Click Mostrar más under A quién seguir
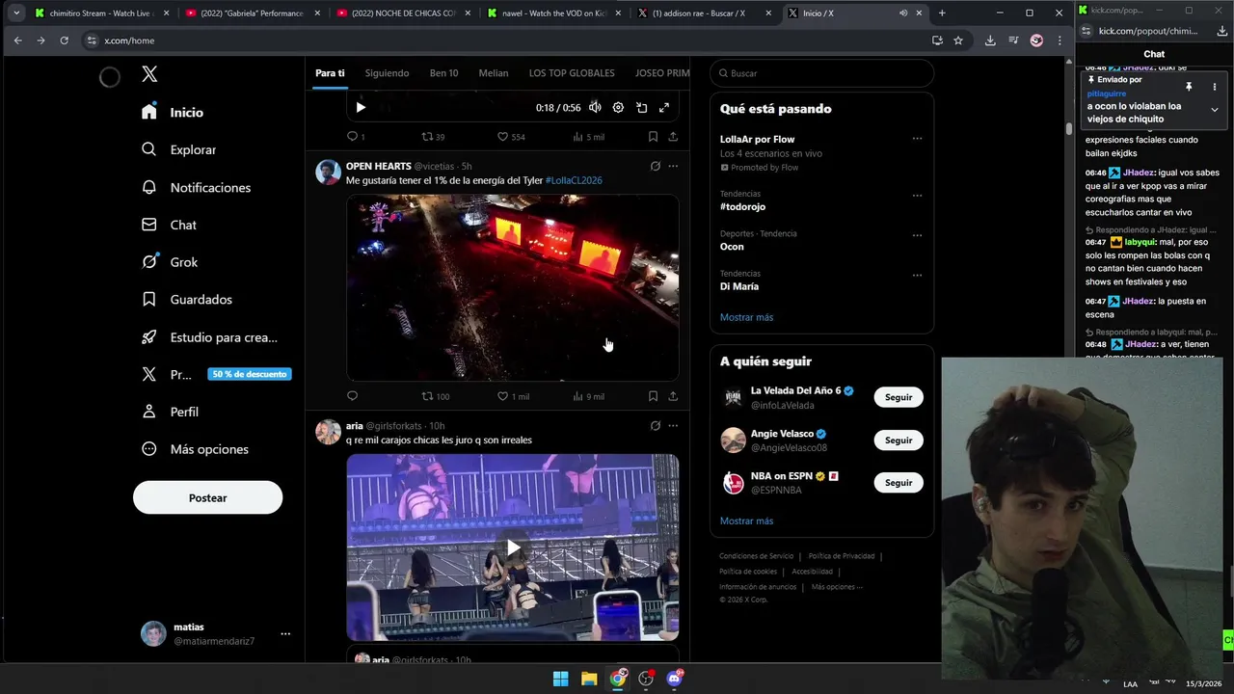 (746, 520)
